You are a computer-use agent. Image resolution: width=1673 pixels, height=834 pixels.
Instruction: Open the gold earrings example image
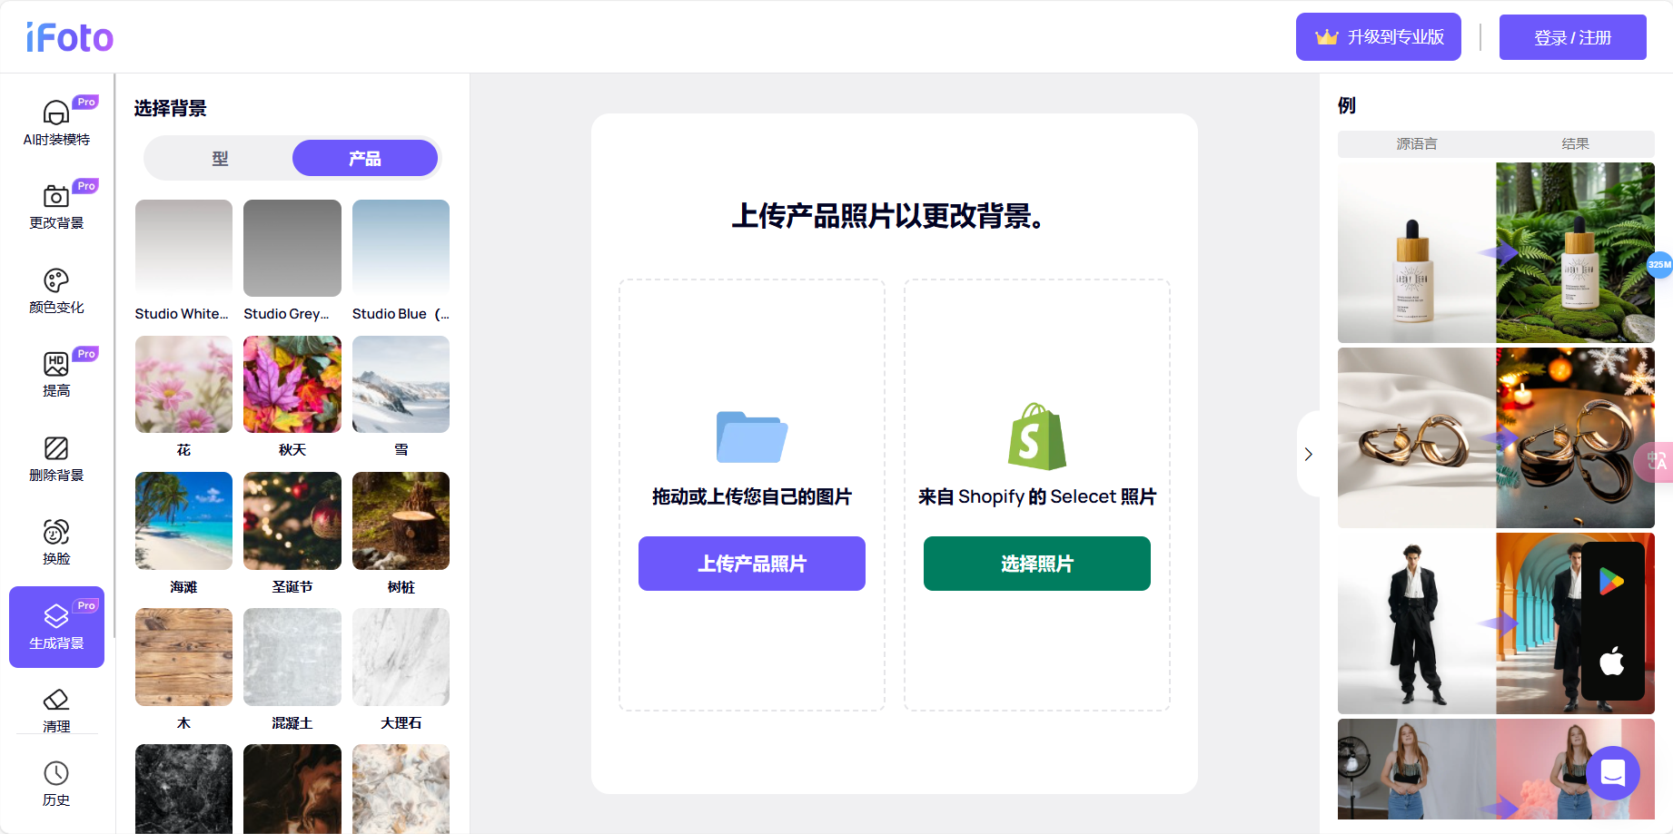(1496, 437)
